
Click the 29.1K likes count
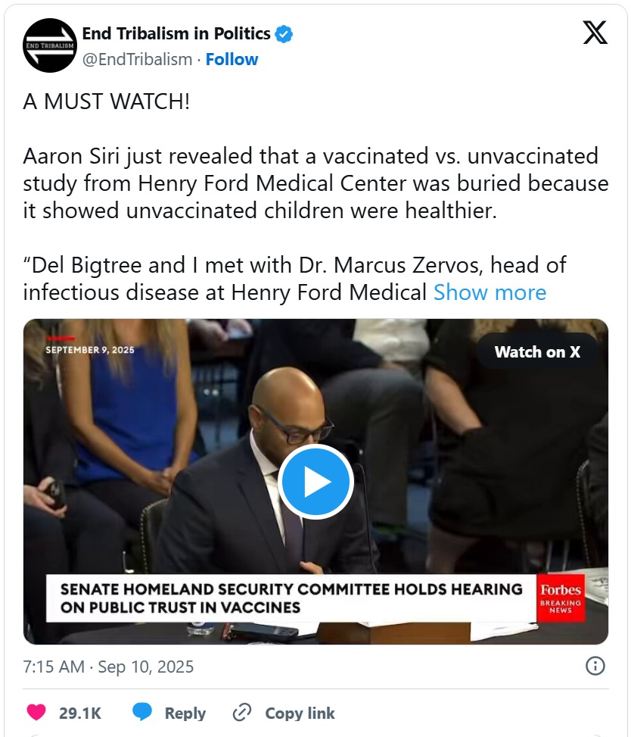pyautogui.click(x=79, y=713)
